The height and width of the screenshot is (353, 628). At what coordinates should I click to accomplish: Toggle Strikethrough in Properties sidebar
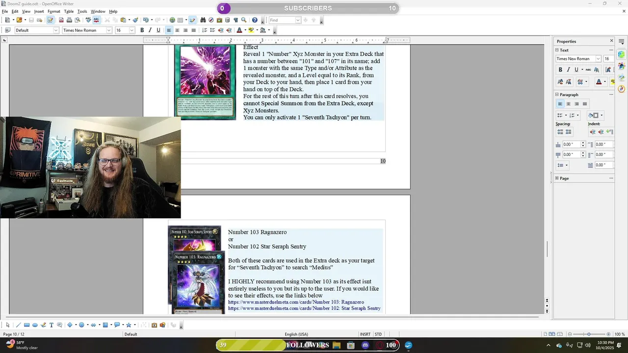click(588, 70)
